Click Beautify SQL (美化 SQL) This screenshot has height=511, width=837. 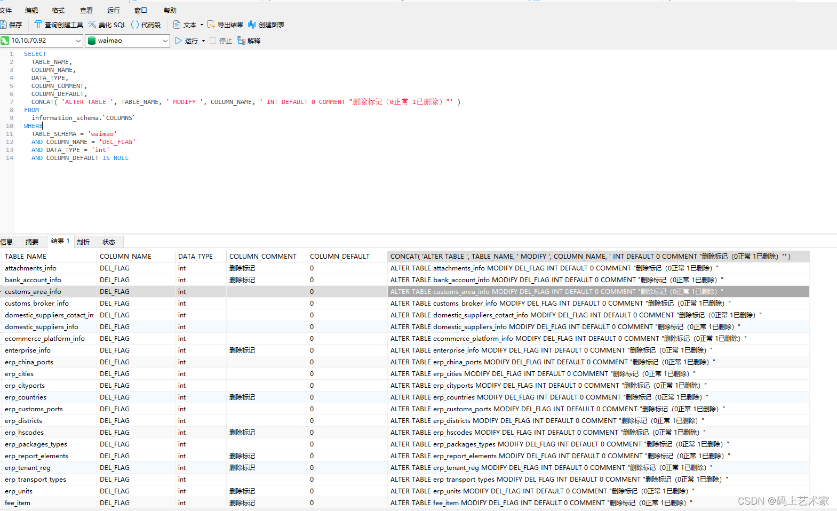[x=107, y=25]
